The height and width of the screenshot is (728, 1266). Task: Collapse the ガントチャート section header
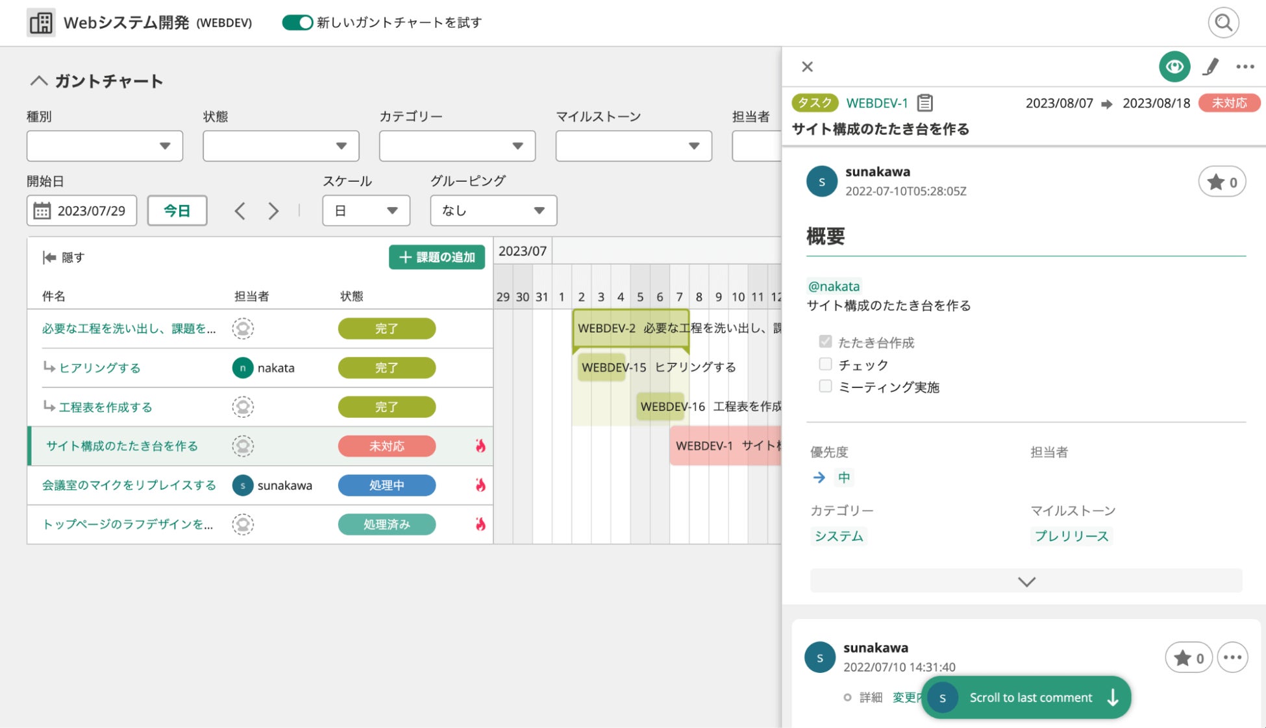(x=39, y=81)
